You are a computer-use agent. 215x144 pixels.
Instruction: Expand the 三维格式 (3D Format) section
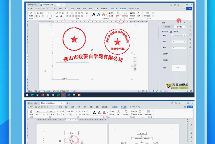[165, 54]
